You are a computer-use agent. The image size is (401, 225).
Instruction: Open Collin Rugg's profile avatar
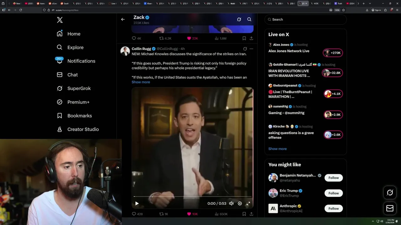pos(125,51)
